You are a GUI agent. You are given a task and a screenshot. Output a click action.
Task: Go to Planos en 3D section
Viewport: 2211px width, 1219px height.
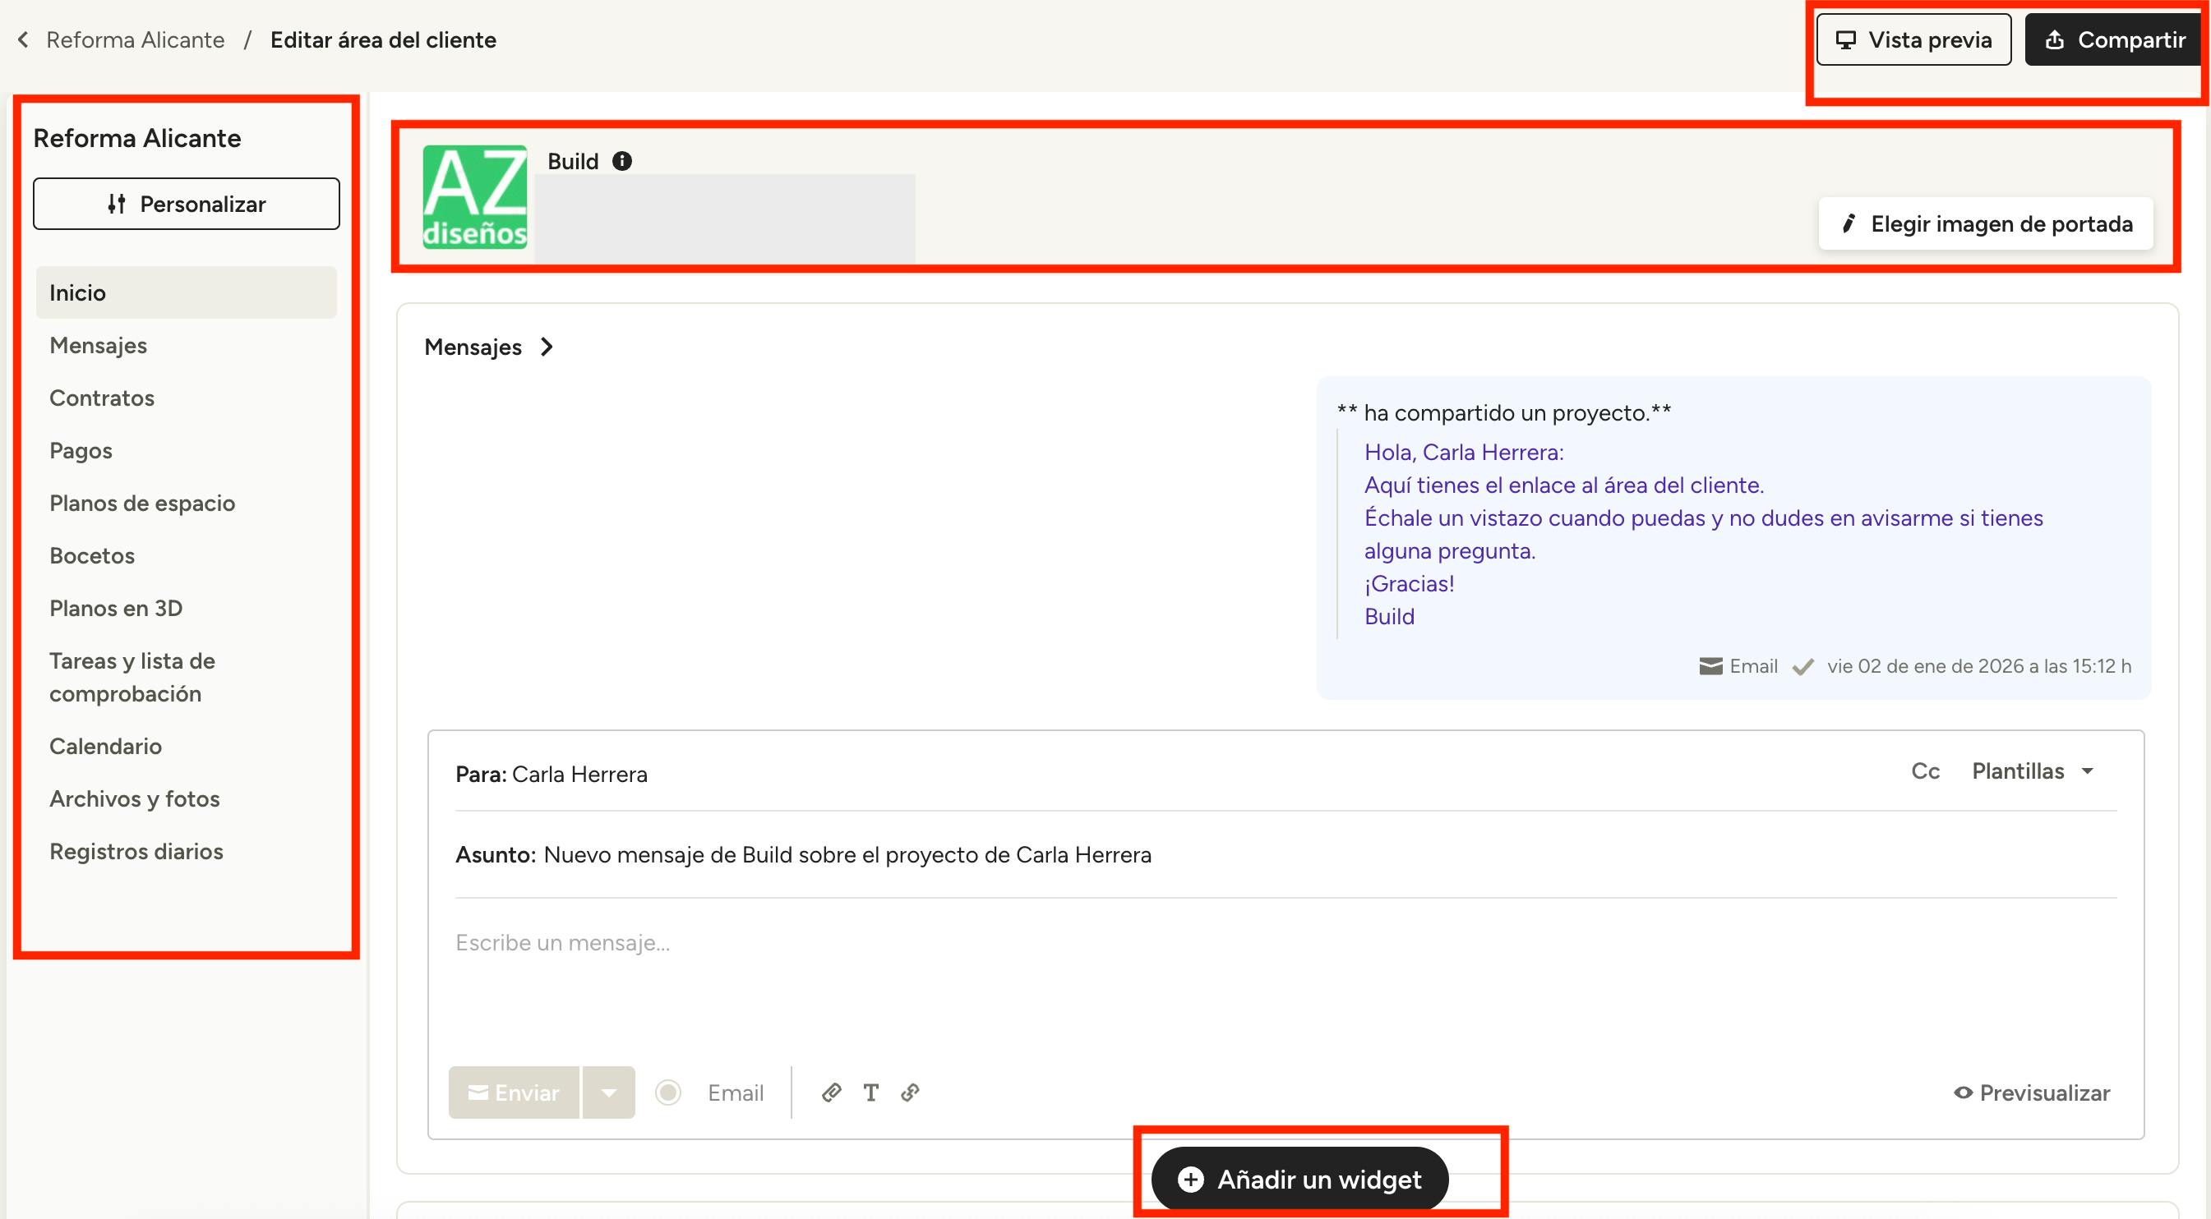pos(116,608)
